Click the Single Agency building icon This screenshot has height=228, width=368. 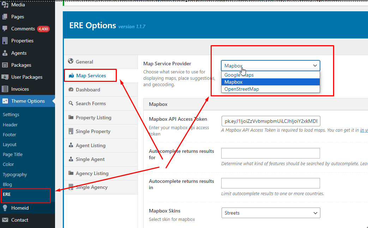tap(71, 187)
